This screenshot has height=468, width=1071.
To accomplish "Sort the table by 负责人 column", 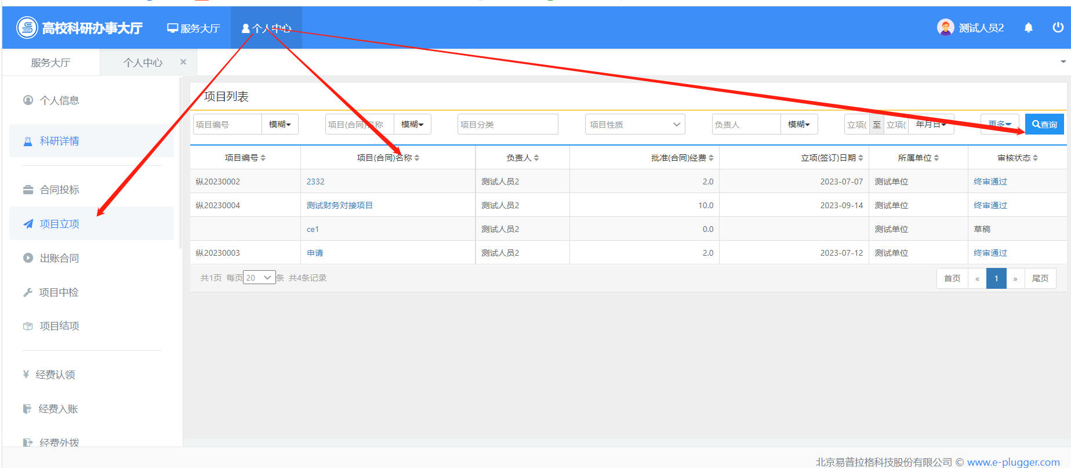I will pos(522,158).
